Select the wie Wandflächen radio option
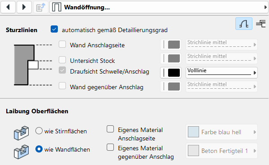Image resolution: width=269 pixels, height=165 pixels. [x=39, y=149]
